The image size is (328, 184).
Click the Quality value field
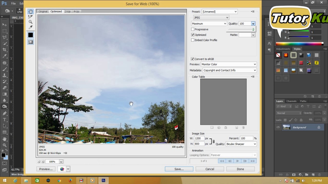click(x=245, y=24)
